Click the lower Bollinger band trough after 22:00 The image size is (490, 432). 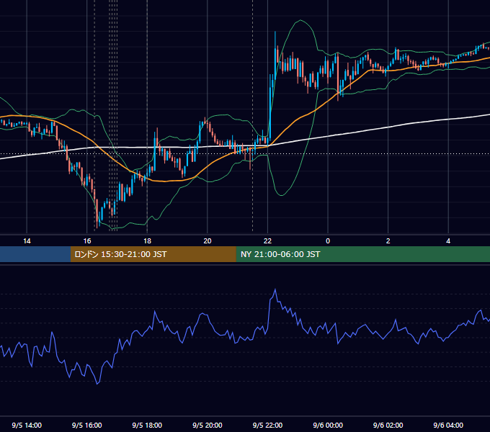coord(282,195)
